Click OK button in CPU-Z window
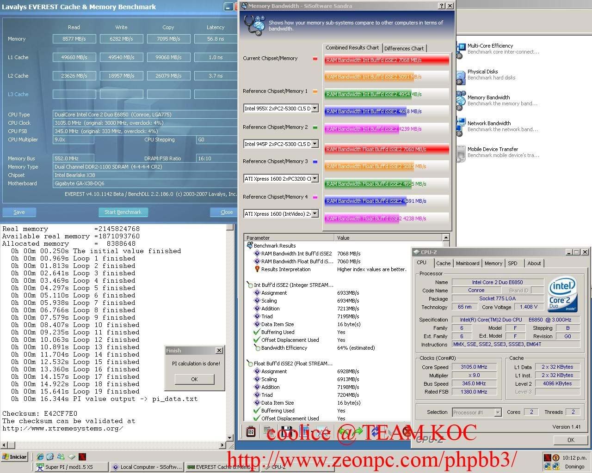The height and width of the screenshot is (473, 592). pyautogui.click(x=571, y=440)
